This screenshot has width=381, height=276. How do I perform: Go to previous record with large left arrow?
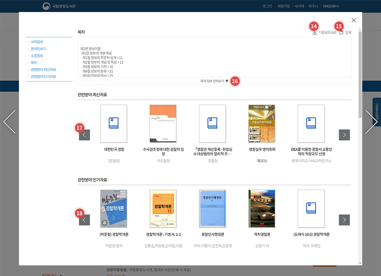[9, 122]
